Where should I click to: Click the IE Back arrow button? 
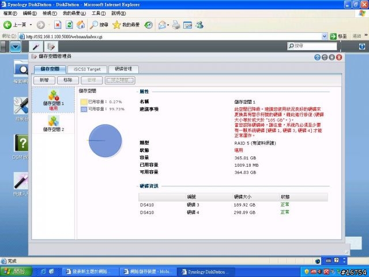point(7,25)
